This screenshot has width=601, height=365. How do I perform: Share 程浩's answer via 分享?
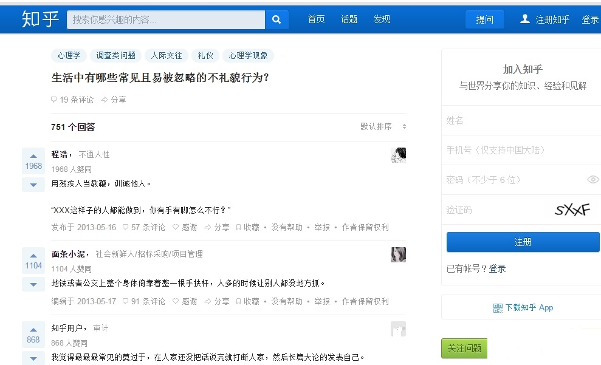(x=217, y=227)
